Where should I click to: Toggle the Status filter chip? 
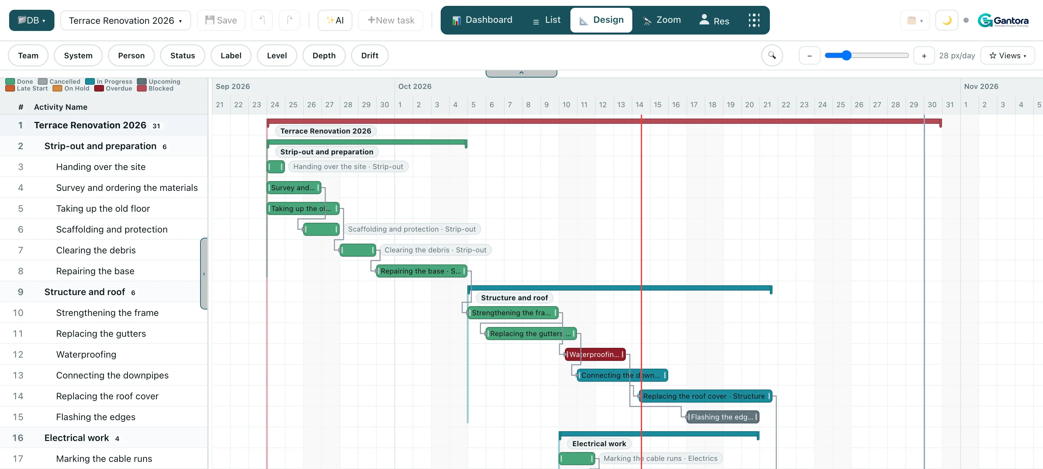click(183, 55)
